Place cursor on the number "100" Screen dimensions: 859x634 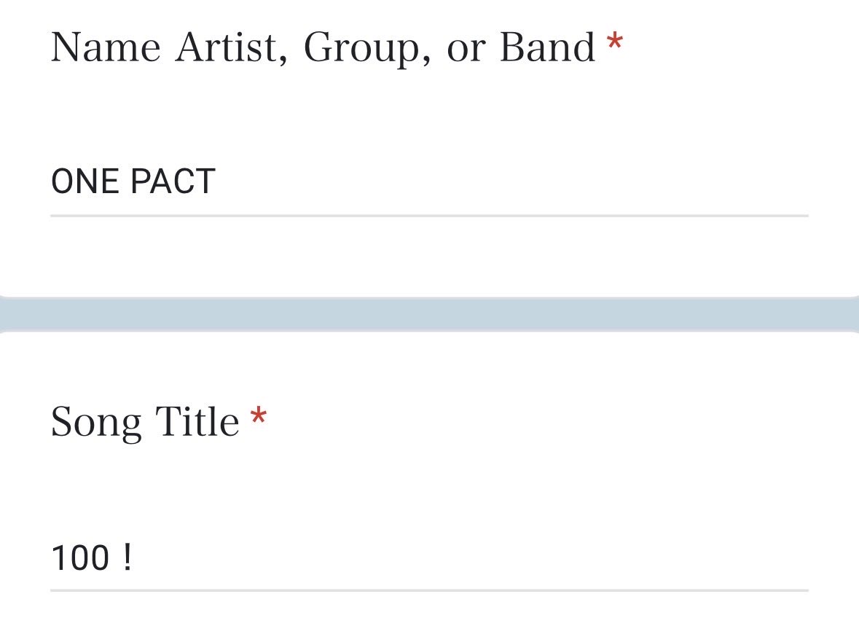79,558
